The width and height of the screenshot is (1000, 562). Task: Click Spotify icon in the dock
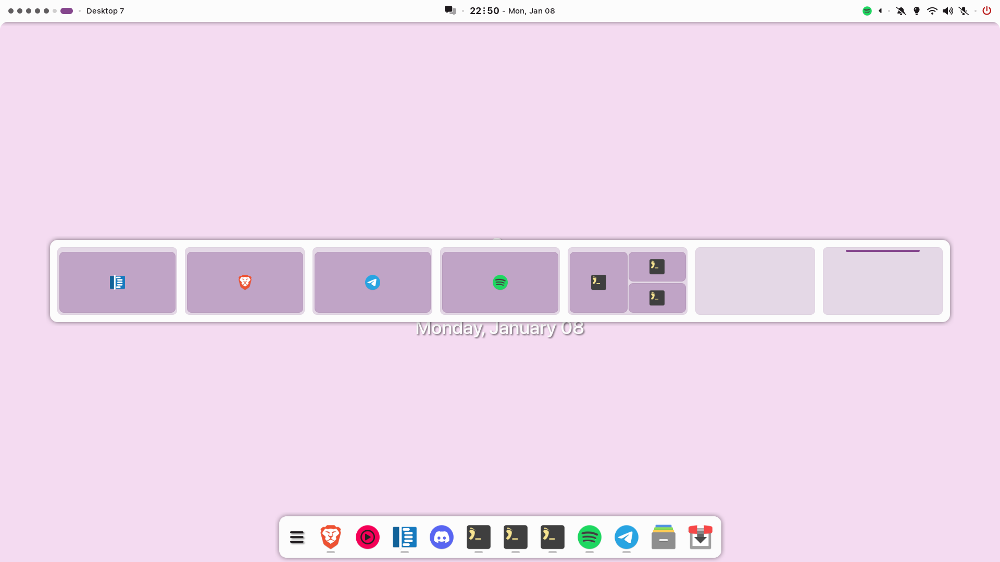590,537
